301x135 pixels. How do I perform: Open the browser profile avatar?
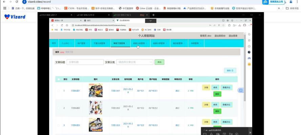coord(291,2)
